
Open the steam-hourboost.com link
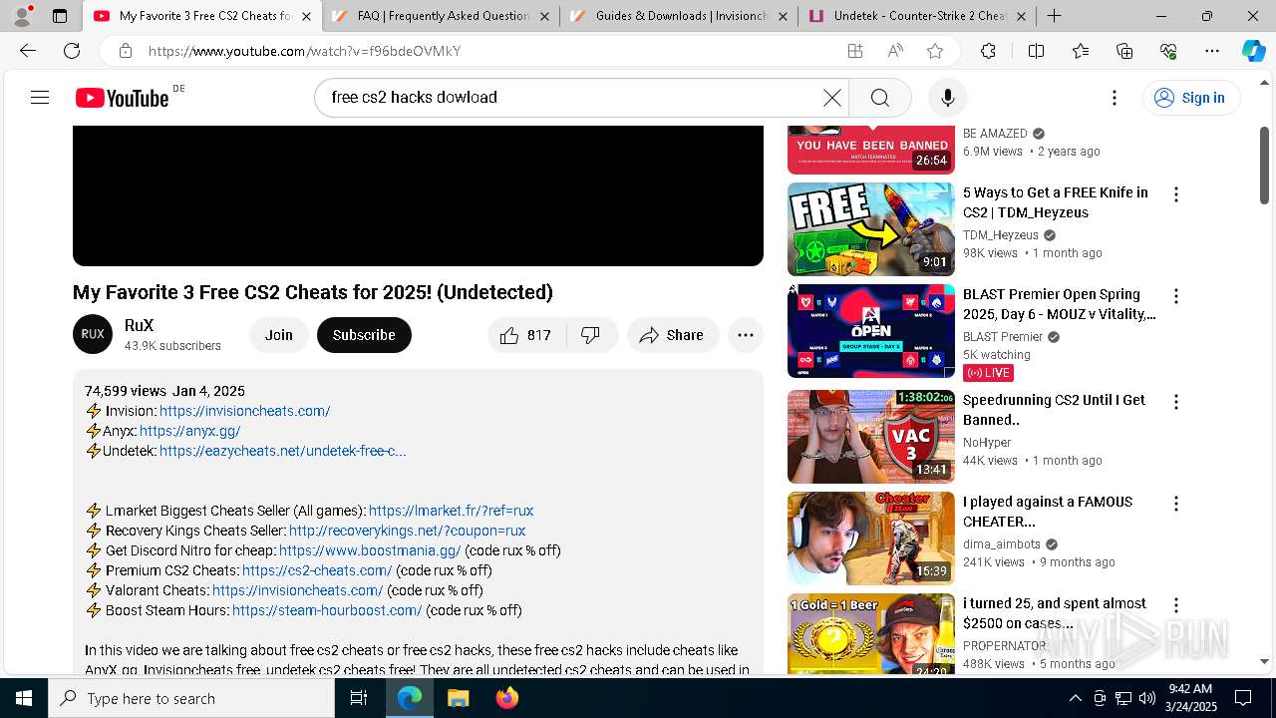click(327, 610)
